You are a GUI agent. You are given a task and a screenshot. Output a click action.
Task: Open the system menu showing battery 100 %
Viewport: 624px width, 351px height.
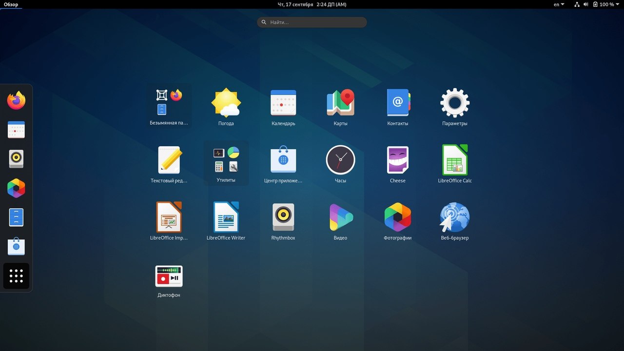pos(597,4)
